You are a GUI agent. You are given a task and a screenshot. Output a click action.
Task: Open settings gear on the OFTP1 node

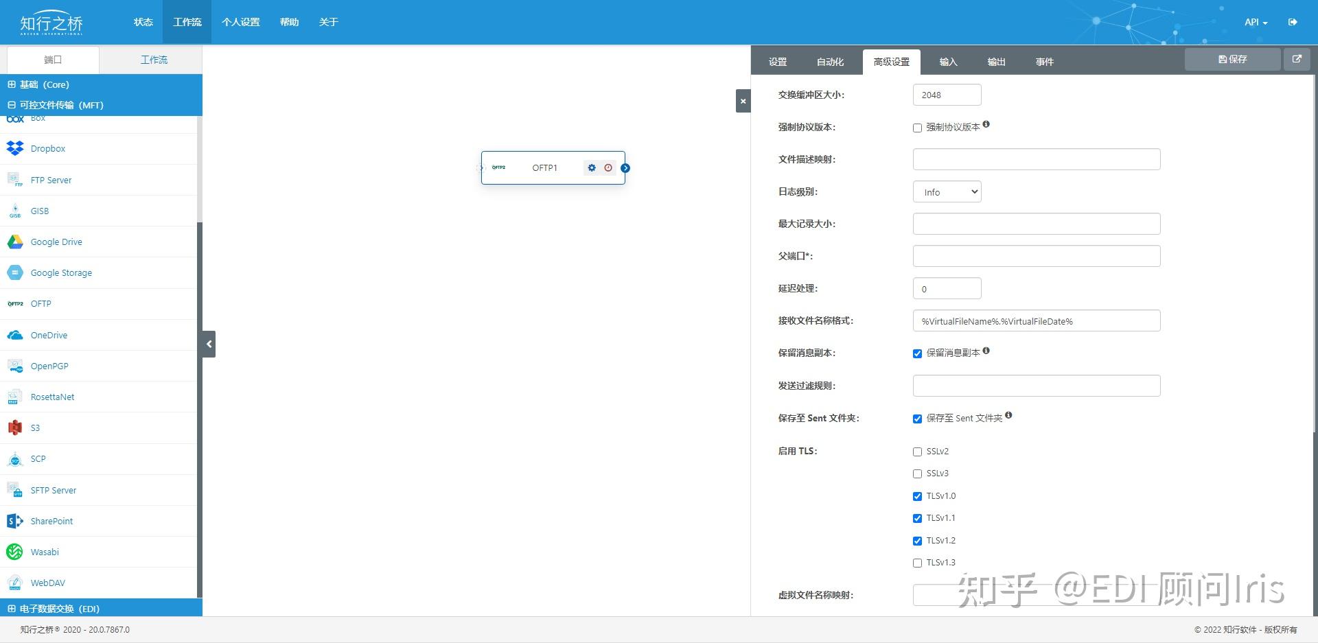point(592,167)
